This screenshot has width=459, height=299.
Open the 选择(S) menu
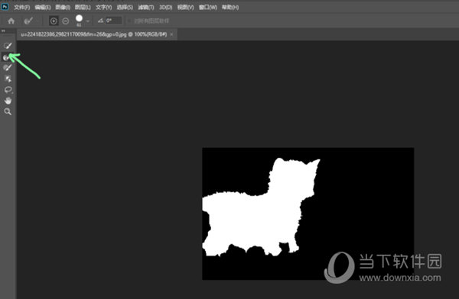125,8
